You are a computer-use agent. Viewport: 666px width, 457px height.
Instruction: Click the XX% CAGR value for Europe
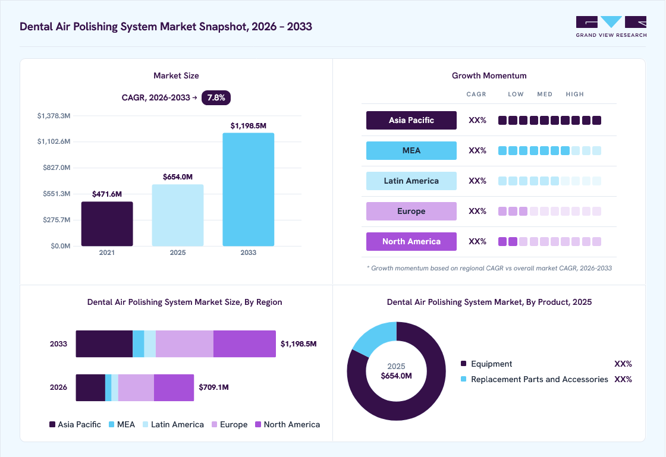(x=477, y=212)
